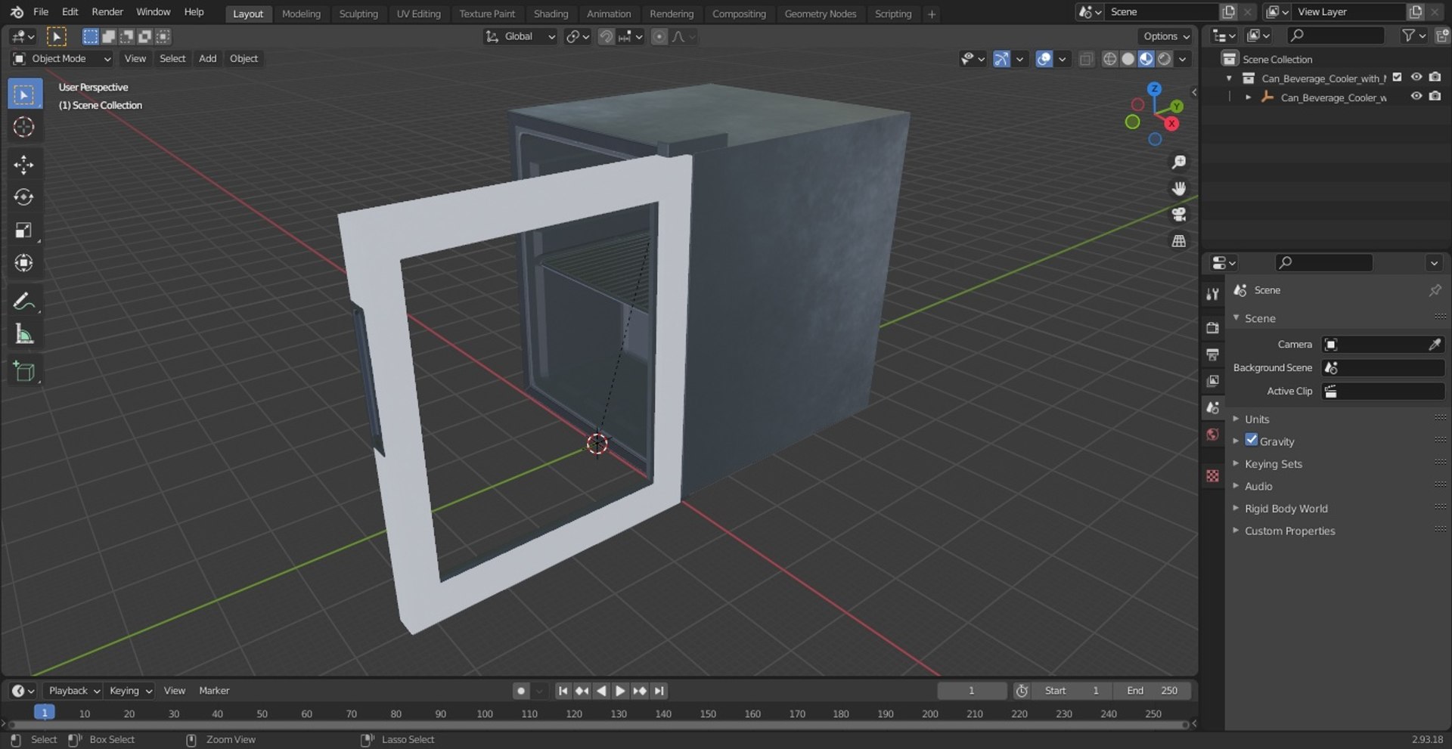Expand the Can_Beverage_Cooler_w object tree
1452x749 pixels.
[1248, 97]
